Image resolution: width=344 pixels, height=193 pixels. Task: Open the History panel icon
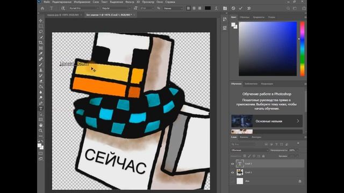coord(225,19)
